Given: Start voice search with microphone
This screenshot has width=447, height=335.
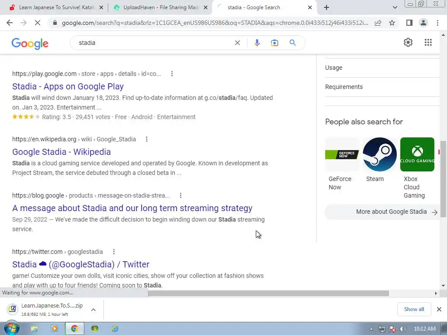Looking at the screenshot, I should 257,43.
